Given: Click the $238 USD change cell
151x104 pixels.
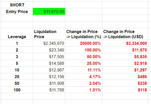Looking at the screenshot, I should [125, 83].
